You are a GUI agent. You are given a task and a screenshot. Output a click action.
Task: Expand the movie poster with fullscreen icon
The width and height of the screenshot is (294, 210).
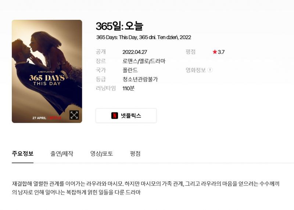tap(74, 115)
